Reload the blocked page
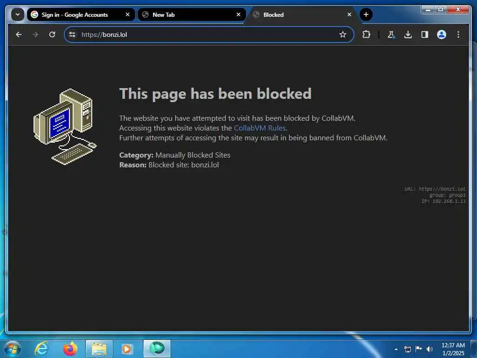This screenshot has width=477, height=358. 52,34
